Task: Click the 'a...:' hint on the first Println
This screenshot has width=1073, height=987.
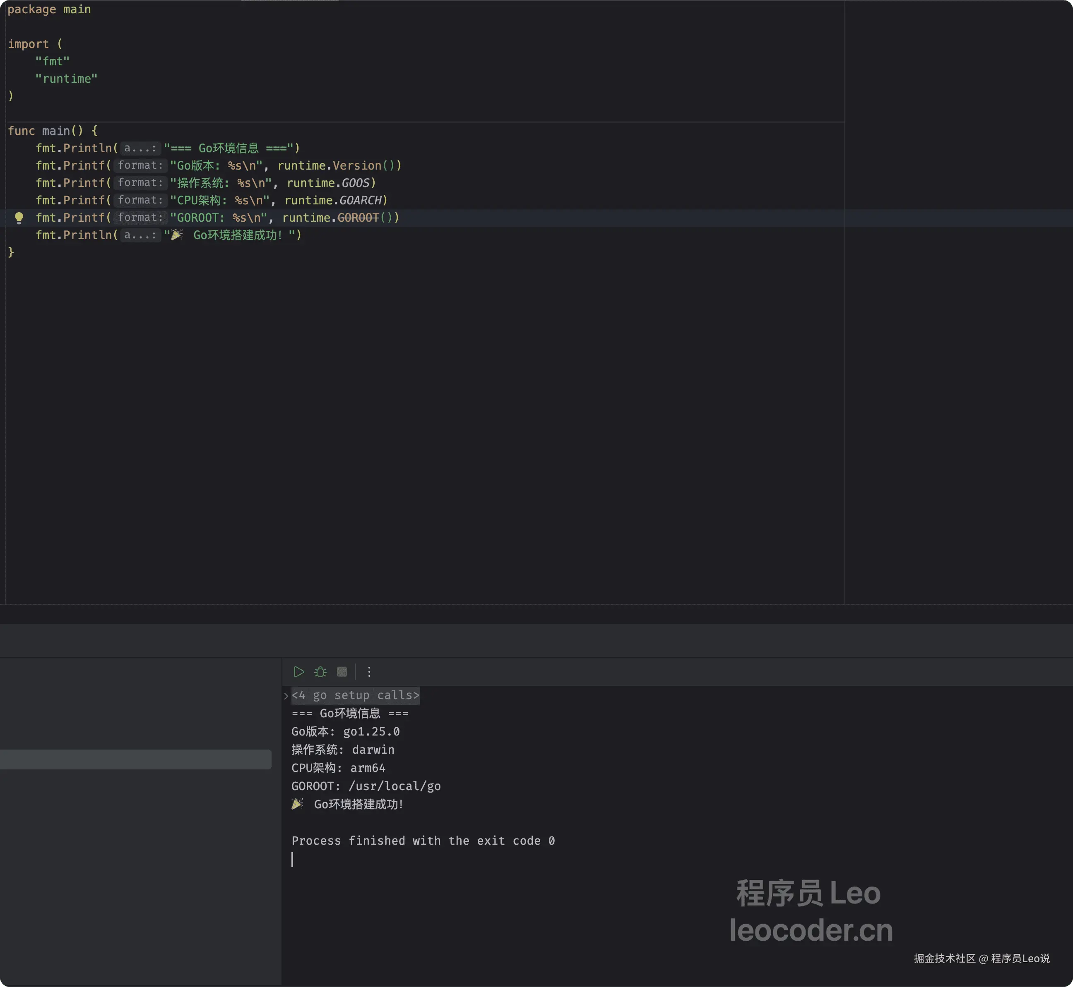Action: 140,149
